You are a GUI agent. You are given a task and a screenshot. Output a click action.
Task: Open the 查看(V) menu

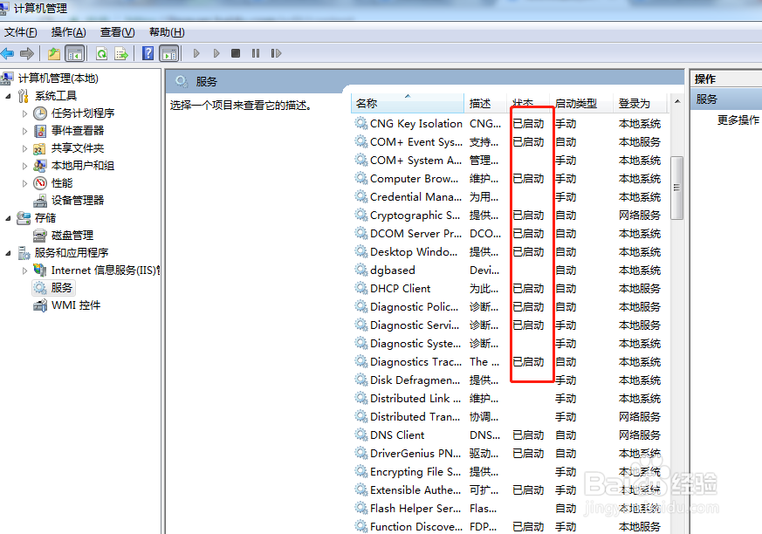pyautogui.click(x=118, y=32)
